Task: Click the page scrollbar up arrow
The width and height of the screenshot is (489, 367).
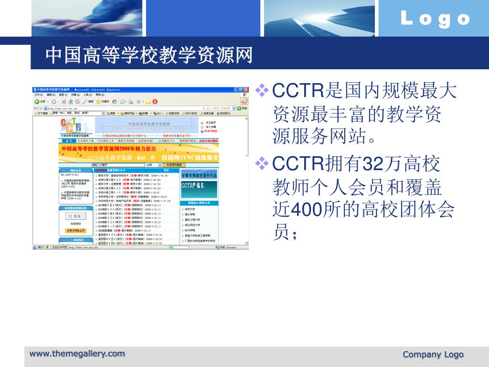Action: coord(247,119)
